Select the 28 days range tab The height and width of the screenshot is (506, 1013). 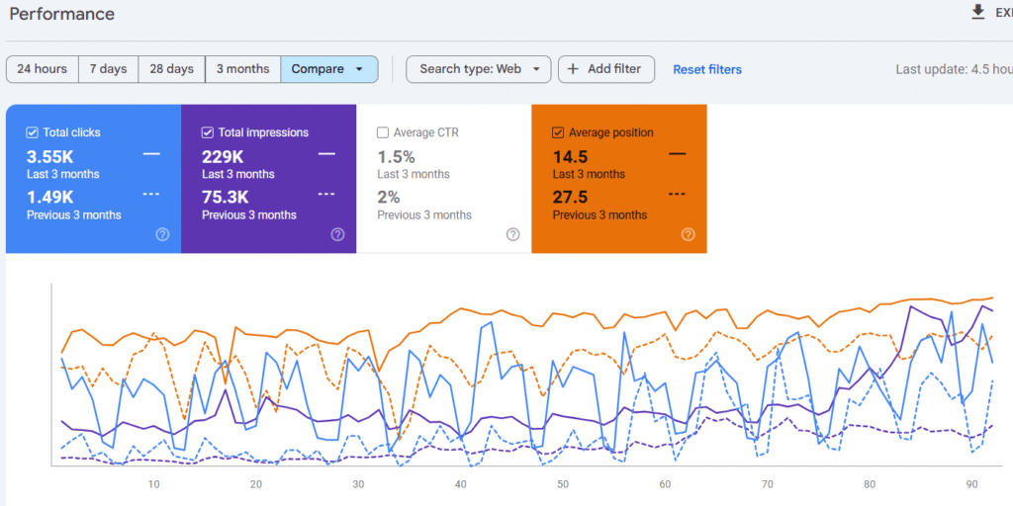point(171,69)
